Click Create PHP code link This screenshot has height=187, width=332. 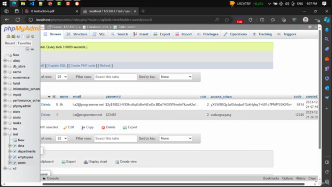click(82, 66)
